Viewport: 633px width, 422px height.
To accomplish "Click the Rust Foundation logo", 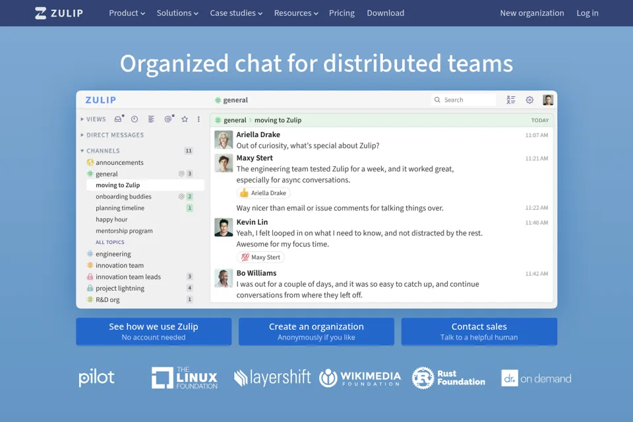I will 448,378.
